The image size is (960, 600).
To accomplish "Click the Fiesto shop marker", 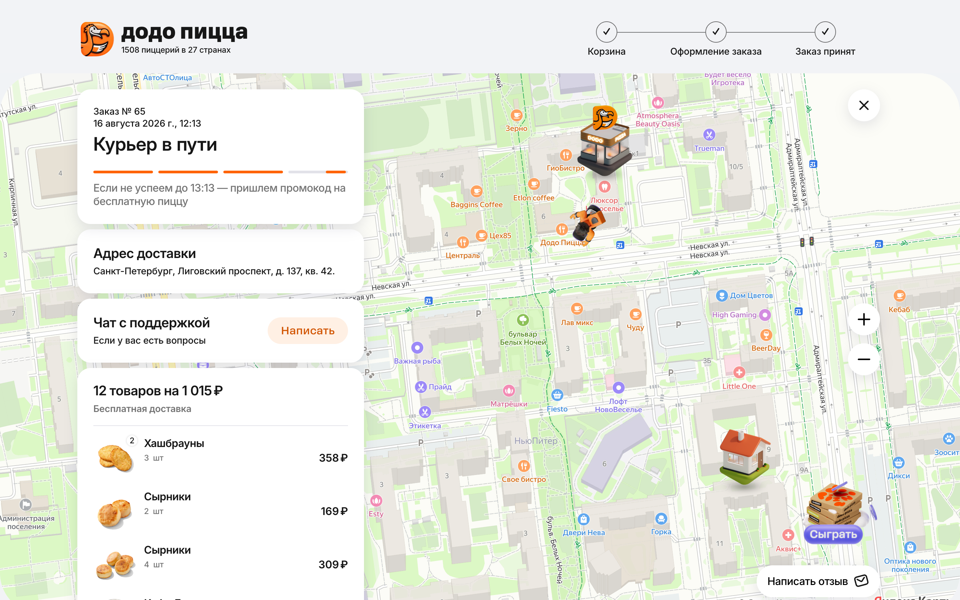I will point(557,395).
